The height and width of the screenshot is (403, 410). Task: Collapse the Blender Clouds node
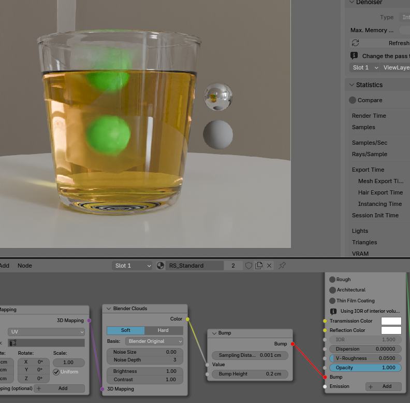109,309
